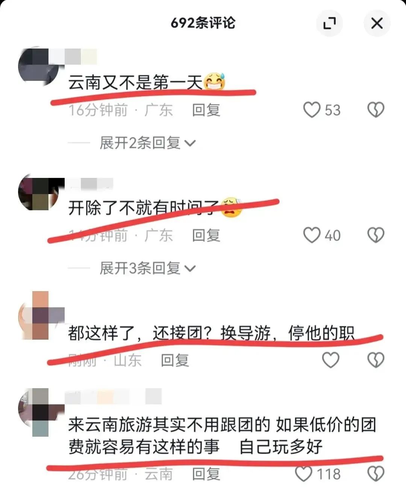Expand comments panel to full screen
Screen dimensions: 406x495
[x=329, y=23]
